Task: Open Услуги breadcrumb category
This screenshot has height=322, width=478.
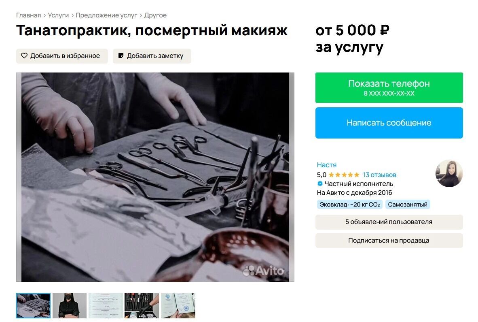Action: click(58, 15)
